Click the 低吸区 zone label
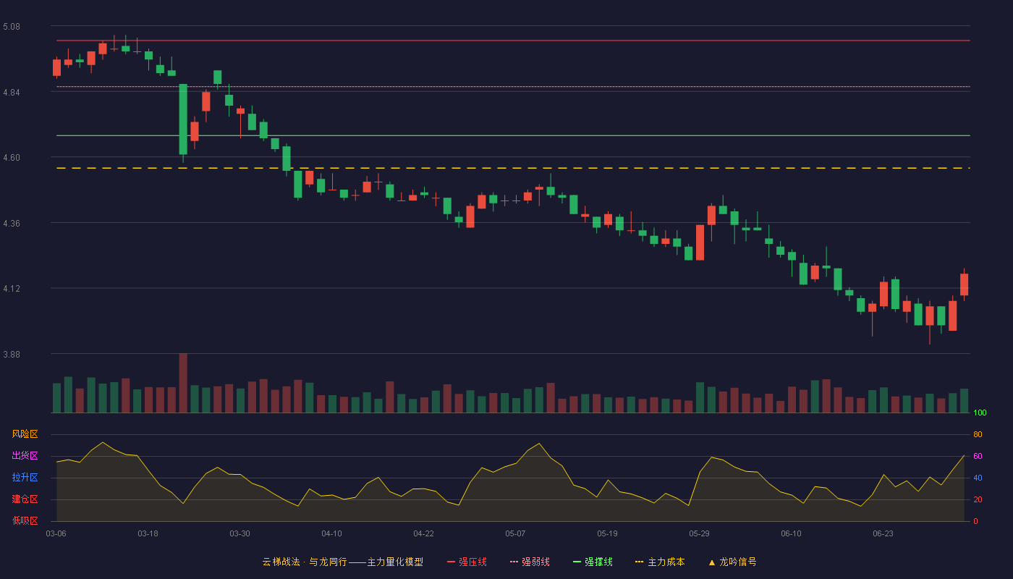1013x579 pixels. 25,520
